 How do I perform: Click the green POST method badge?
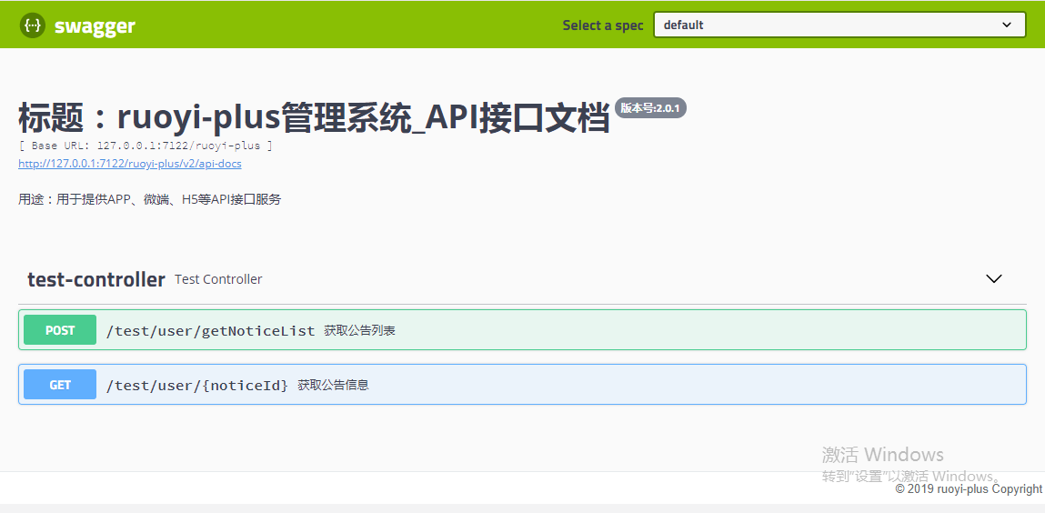click(60, 330)
